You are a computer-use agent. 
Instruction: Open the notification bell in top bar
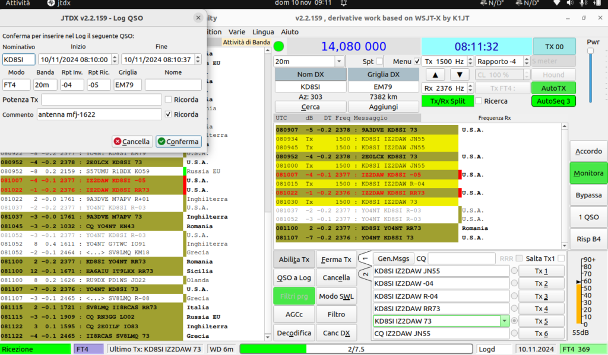[344, 3]
